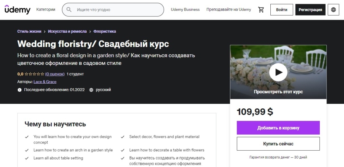
Task: Click the checkmark beside 'create an arch'
Action: point(27,150)
